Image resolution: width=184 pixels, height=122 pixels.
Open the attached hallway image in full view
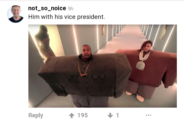click(x=102, y=66)
